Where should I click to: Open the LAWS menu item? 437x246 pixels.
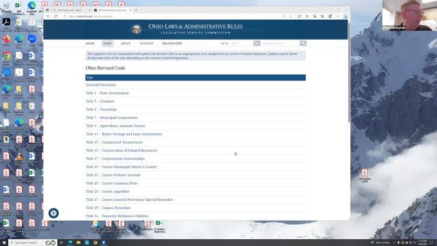pyautogui.click(x=107, y=44)
